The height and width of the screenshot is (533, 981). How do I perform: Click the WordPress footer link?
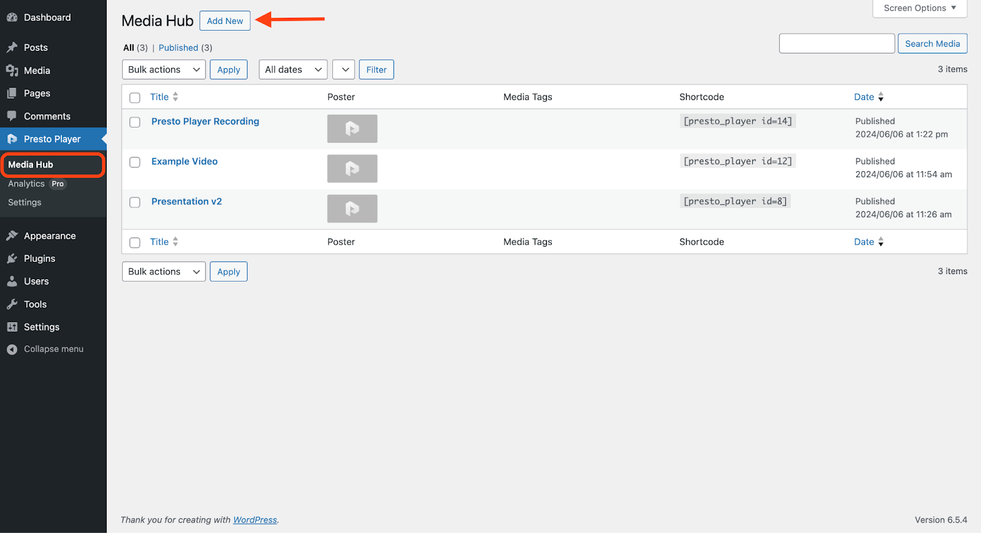[x=255, y=520]
